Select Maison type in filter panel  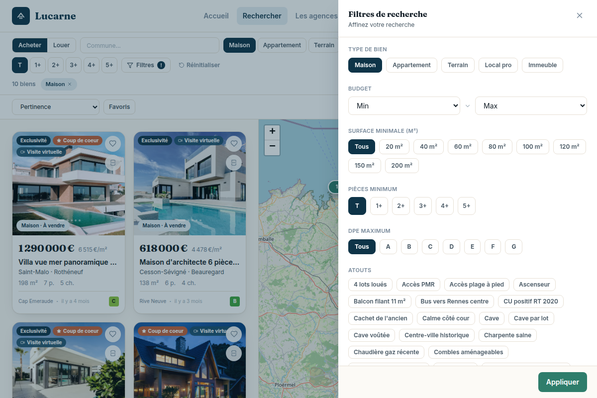click(x=365, y=65)
